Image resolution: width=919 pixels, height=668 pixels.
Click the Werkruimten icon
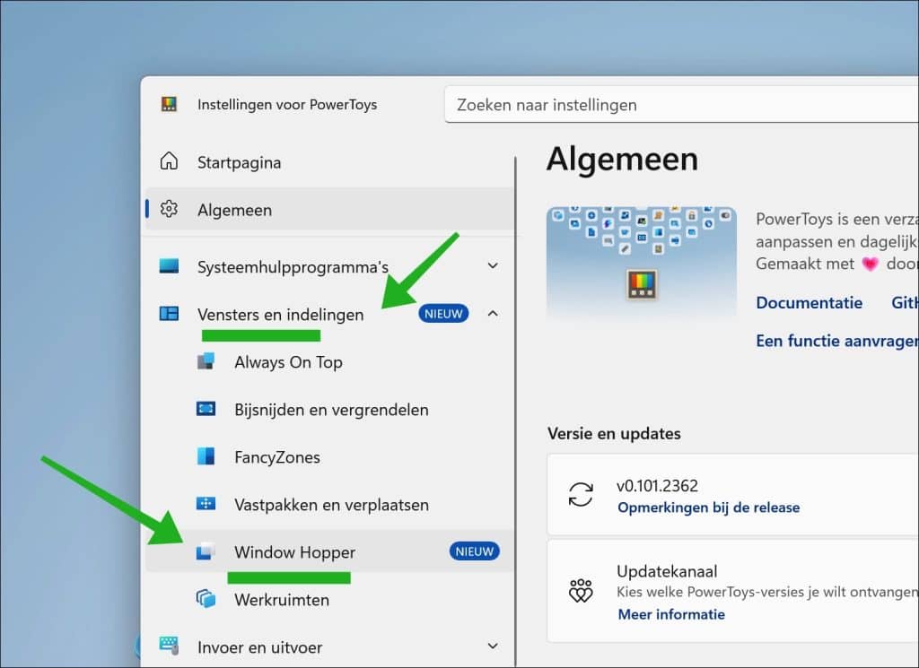point(206,599)
